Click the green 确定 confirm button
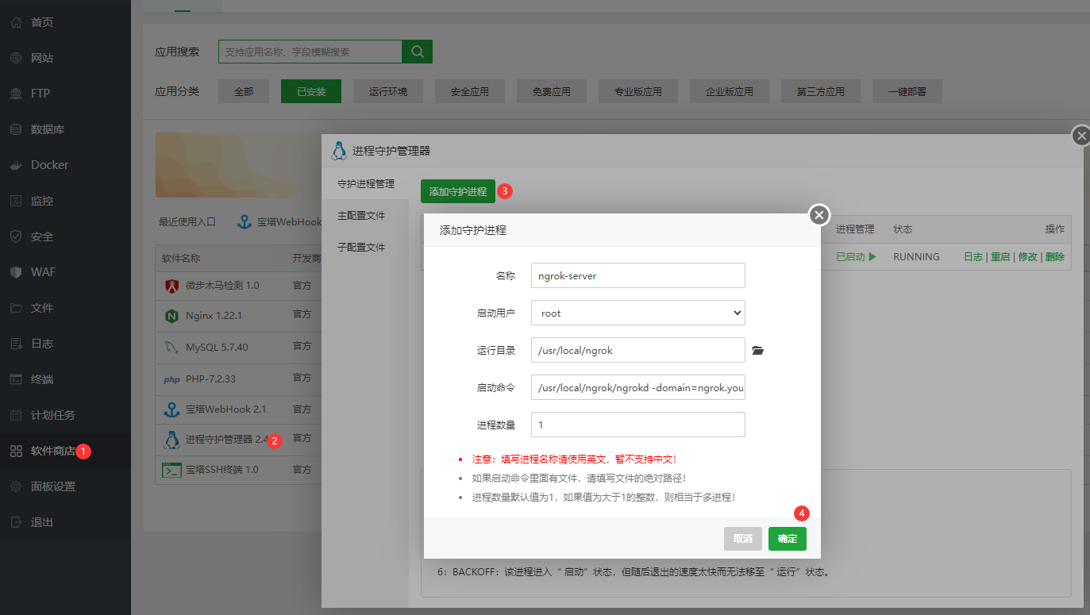This screenshot has height=615, width=1090. [787, 539]
